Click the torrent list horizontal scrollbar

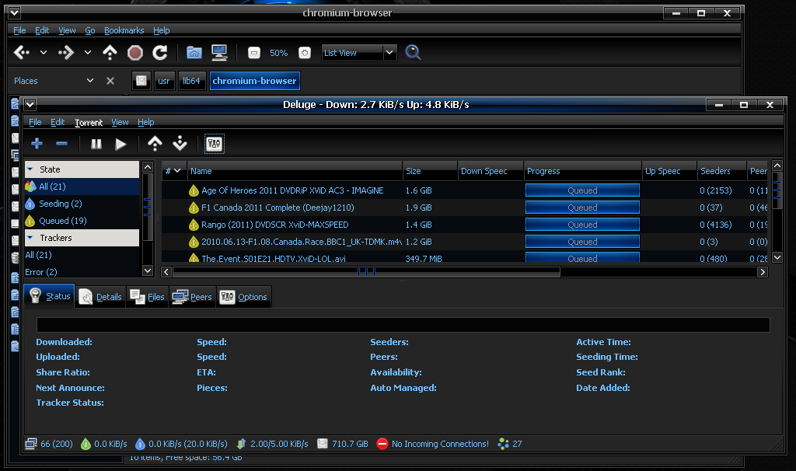366,272
